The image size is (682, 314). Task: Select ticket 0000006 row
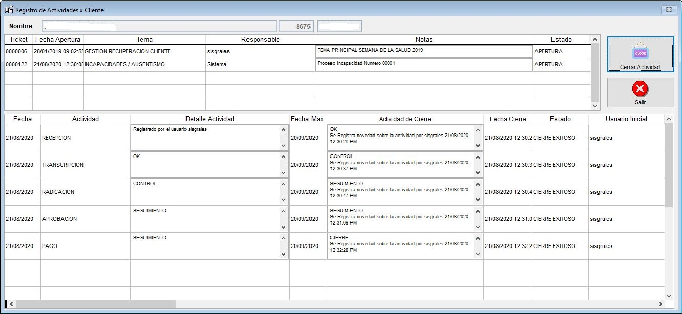[18, 51]
